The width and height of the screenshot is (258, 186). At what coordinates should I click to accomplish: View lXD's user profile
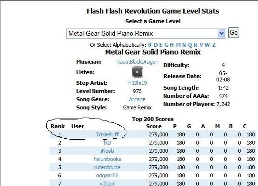[107, 143]
